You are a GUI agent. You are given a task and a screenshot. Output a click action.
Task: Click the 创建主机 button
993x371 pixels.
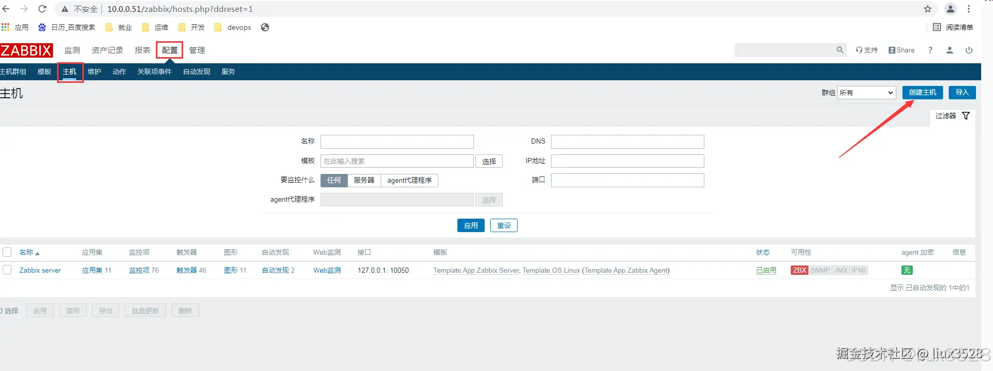coord(923,93)
